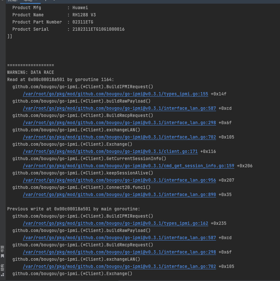Viewport: 280px width, 281px height.
Task: Open the types_ipmi.go:155 link
Action: [x=115, y=94]
